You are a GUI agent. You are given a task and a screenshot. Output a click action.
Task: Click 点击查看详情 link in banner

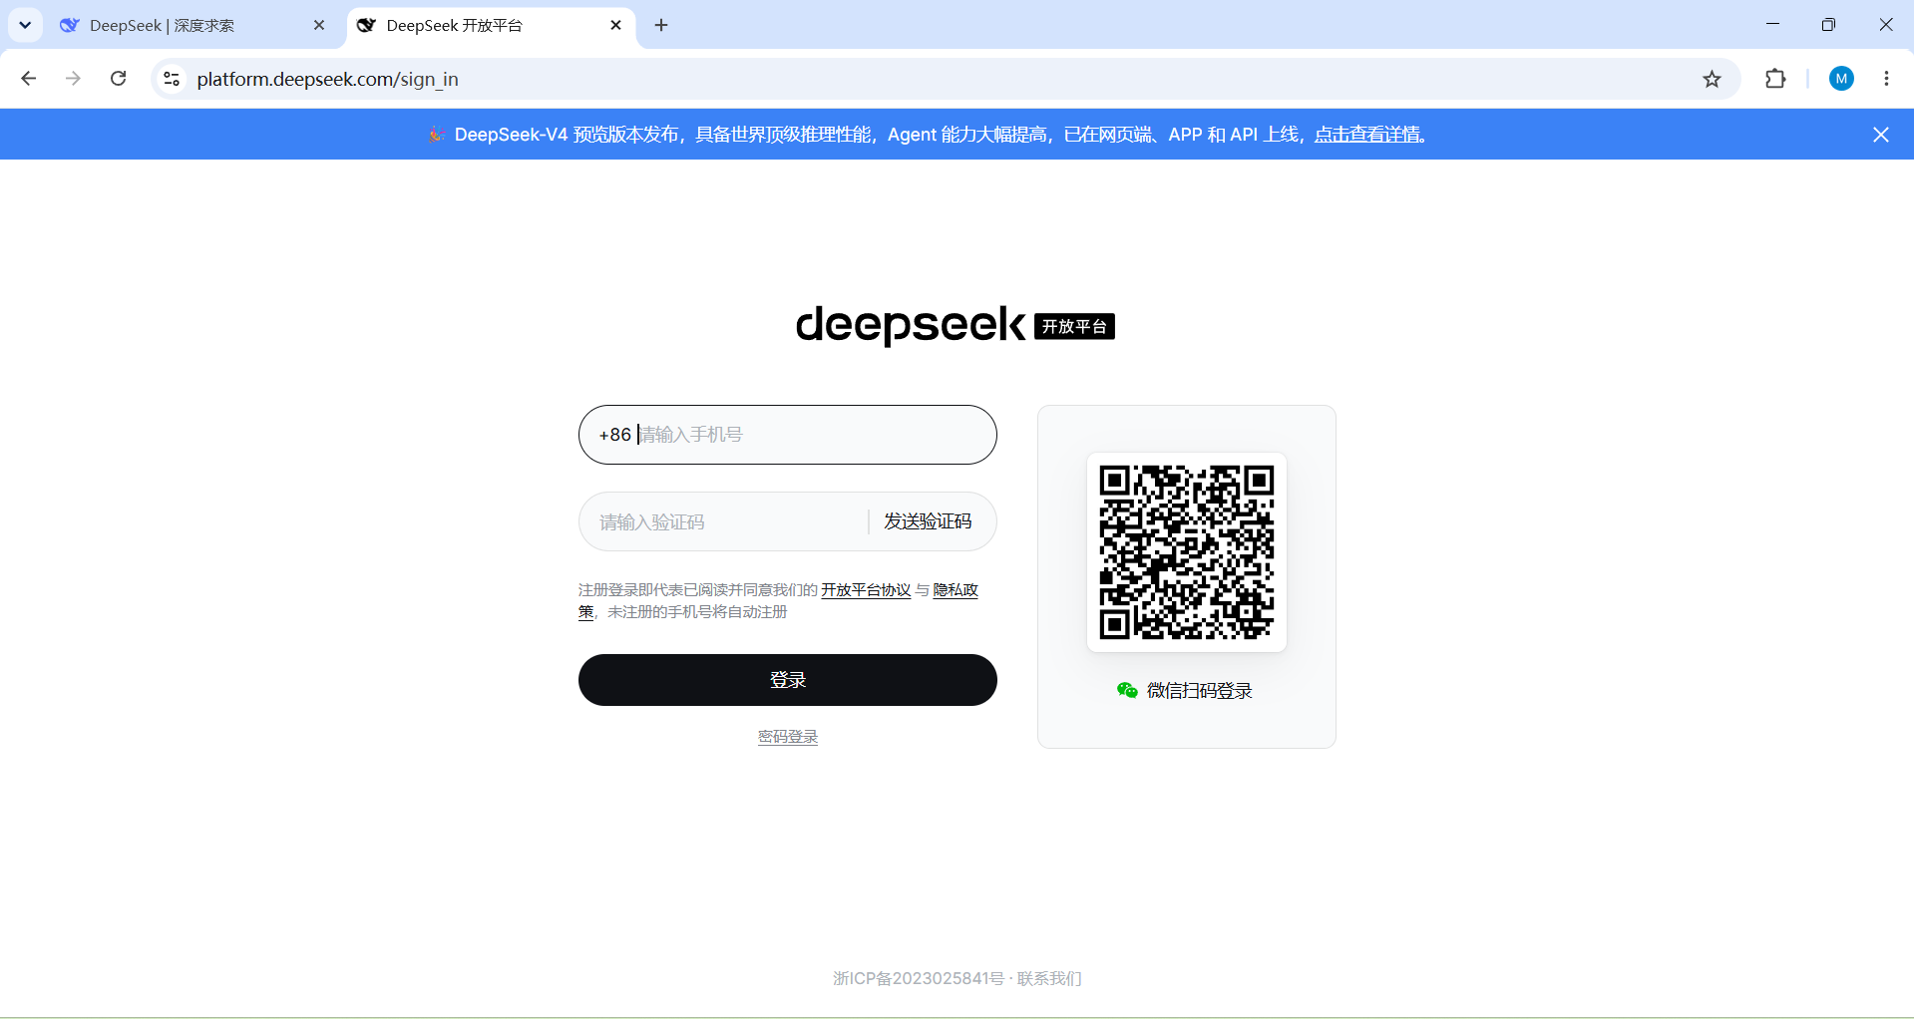tap(1368, 135)
